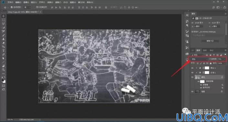Select the Path Selection arrow tool
The height and width of the screenshot is (122, 228).
(x=4, y=58)
